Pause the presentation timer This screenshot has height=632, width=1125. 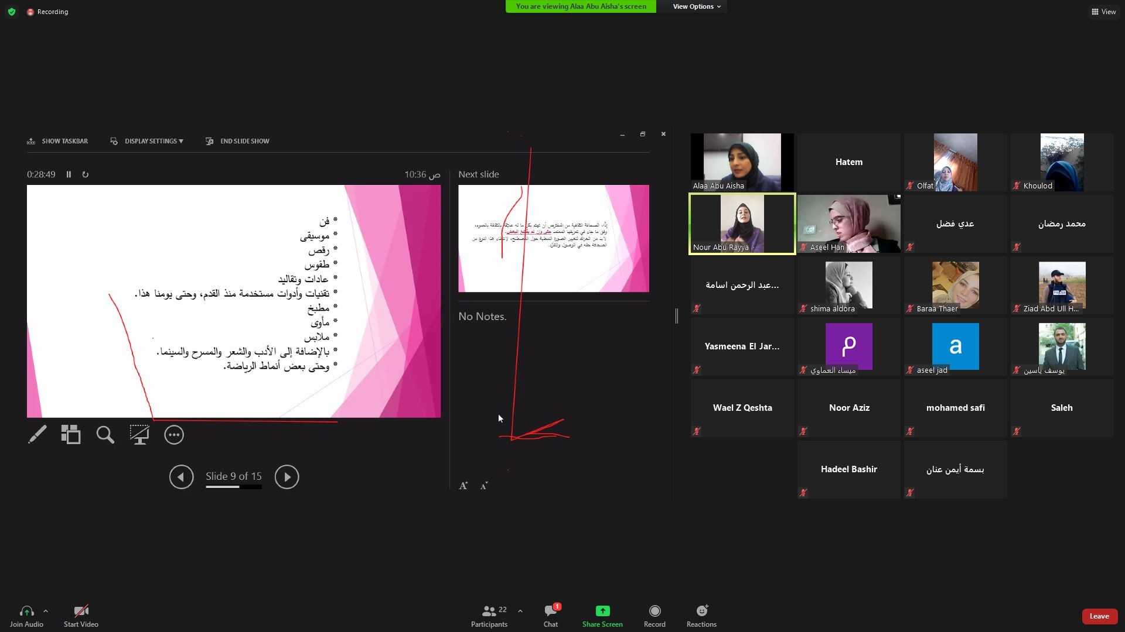[69, 174]
